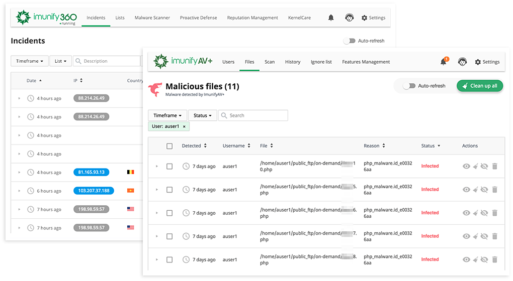Delete trash icon for row ending 5.php

point(495,190)
